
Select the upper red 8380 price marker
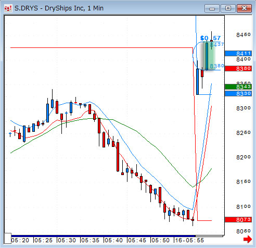click(238, 69)
